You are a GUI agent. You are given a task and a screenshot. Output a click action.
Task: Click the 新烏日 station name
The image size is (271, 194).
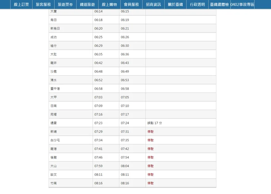click(x=55, y=28)
